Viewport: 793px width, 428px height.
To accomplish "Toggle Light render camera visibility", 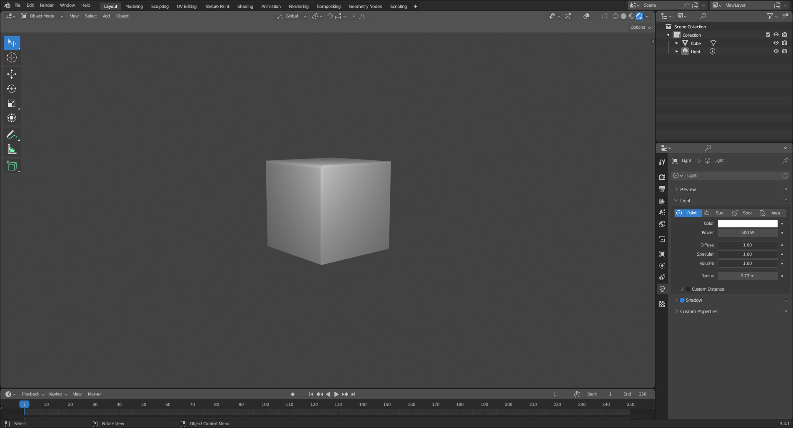I will [785, 52].
